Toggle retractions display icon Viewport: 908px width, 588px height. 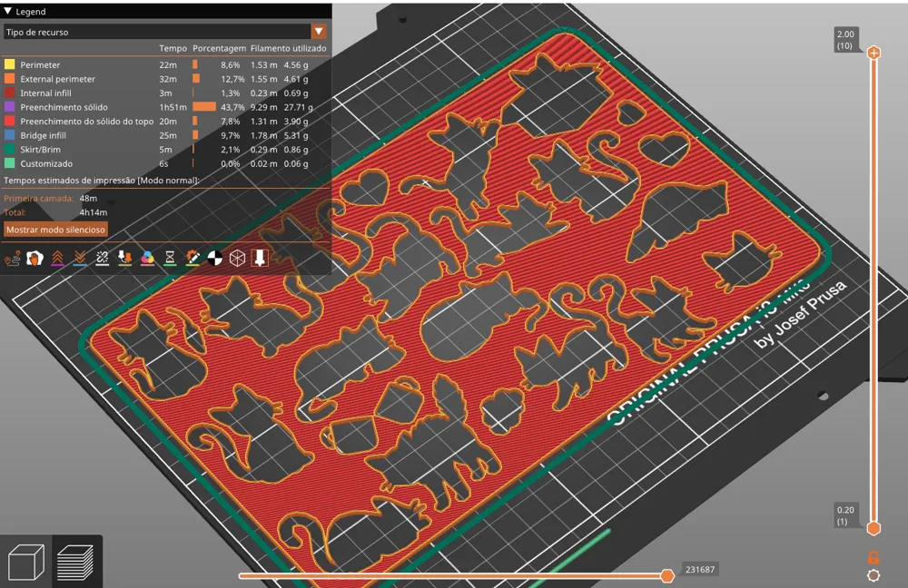[57, 258]
